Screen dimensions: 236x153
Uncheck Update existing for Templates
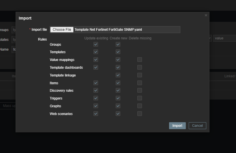(96, 52)
